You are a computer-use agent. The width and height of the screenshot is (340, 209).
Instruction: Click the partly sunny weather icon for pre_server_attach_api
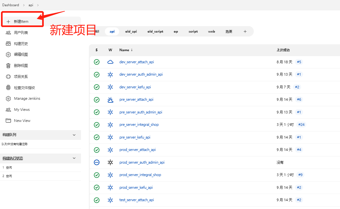(x=110, y=100)
